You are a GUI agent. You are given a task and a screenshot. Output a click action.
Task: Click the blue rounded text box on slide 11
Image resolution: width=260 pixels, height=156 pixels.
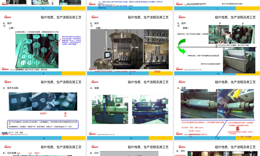[43, 125]
